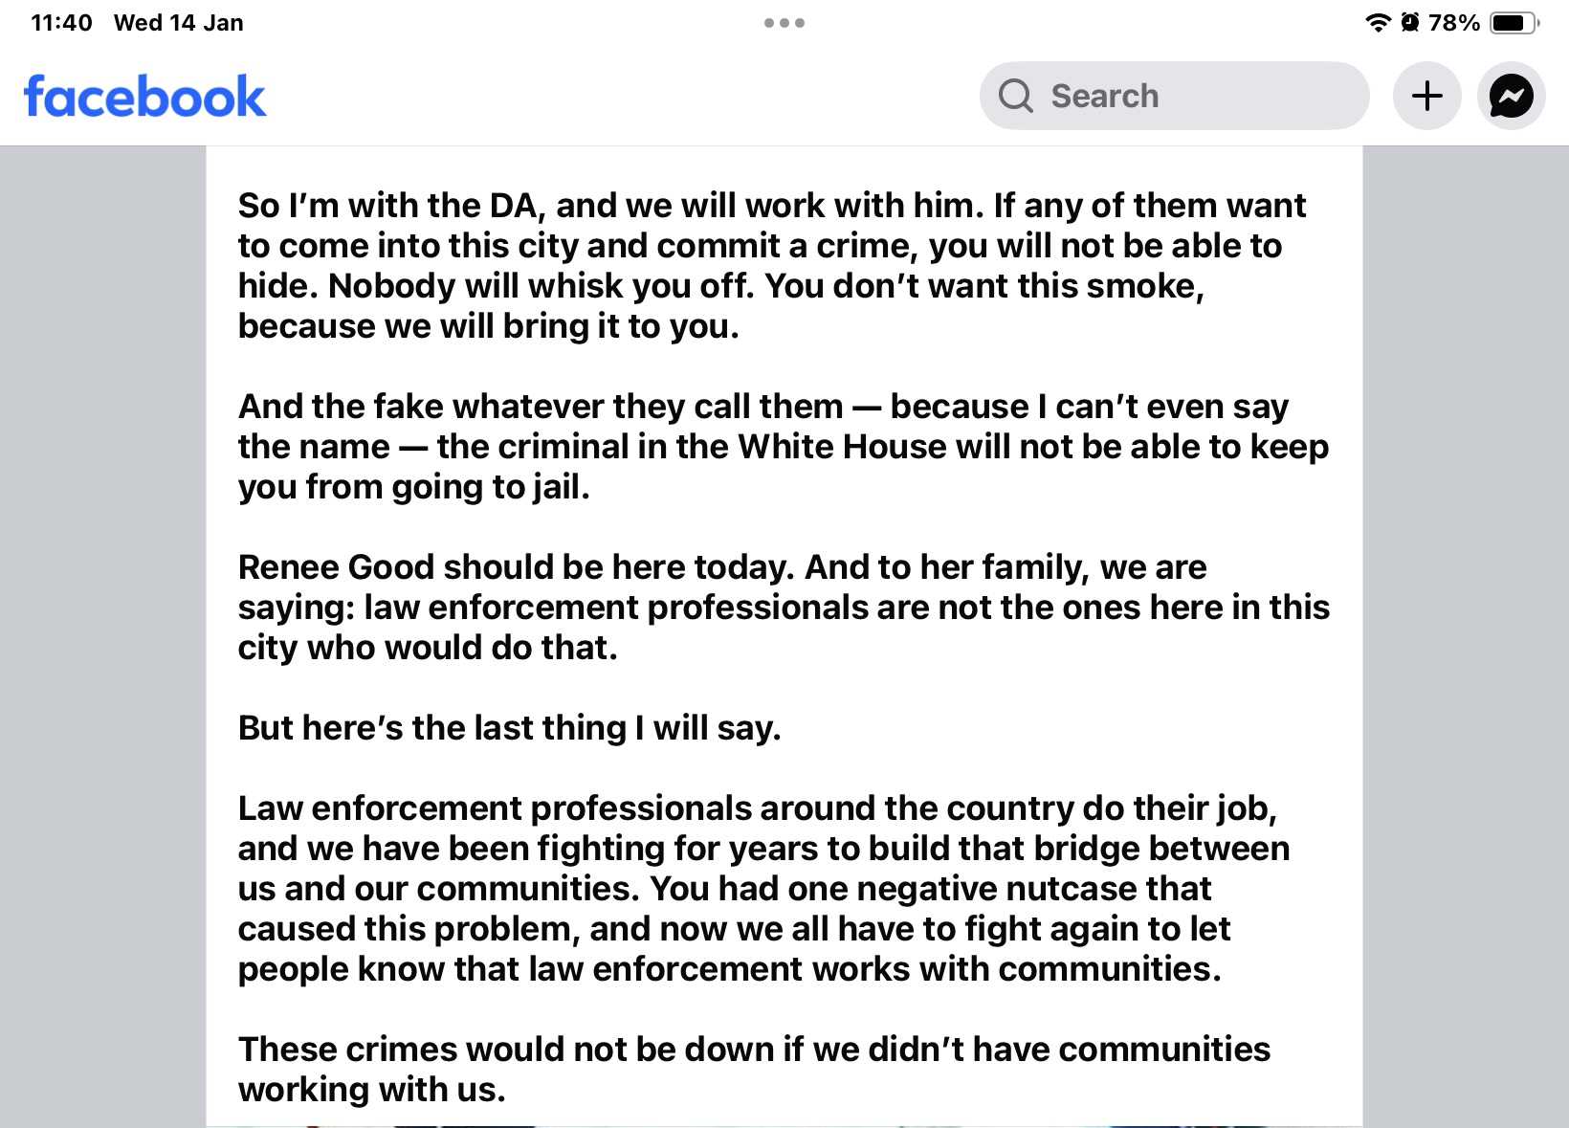The height and width of the screenshot is (1128, 1569).
Task: Tap the 11:40 clock
Action: [x=61, y=23]
